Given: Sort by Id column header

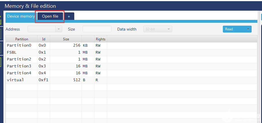Looking at the screenshot, I should coord(43,39).
